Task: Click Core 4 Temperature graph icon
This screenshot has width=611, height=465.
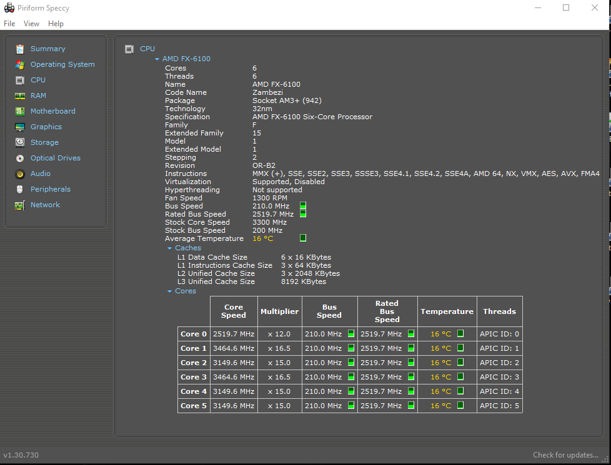Action: point(460,391)
